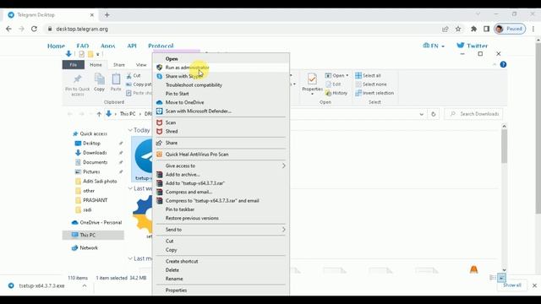The width and height of the screenshot is (541, 304).
Task: Click the Explorer refresh button
Action: [434, 114]
